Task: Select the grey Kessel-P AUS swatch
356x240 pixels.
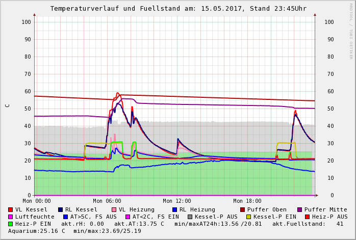Action: coord(189,217)
